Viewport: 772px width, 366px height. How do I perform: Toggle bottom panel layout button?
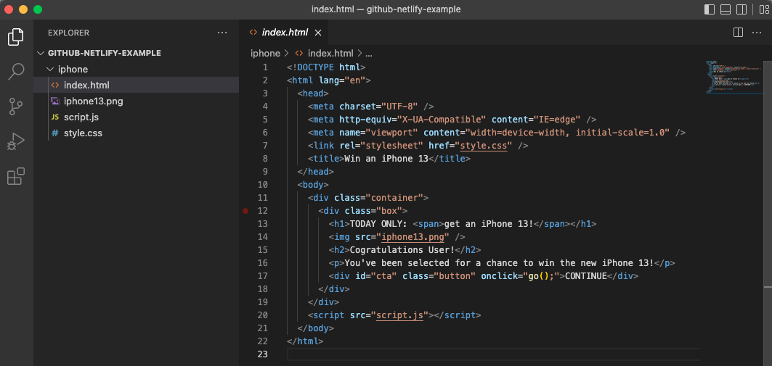tap(726, 9)
